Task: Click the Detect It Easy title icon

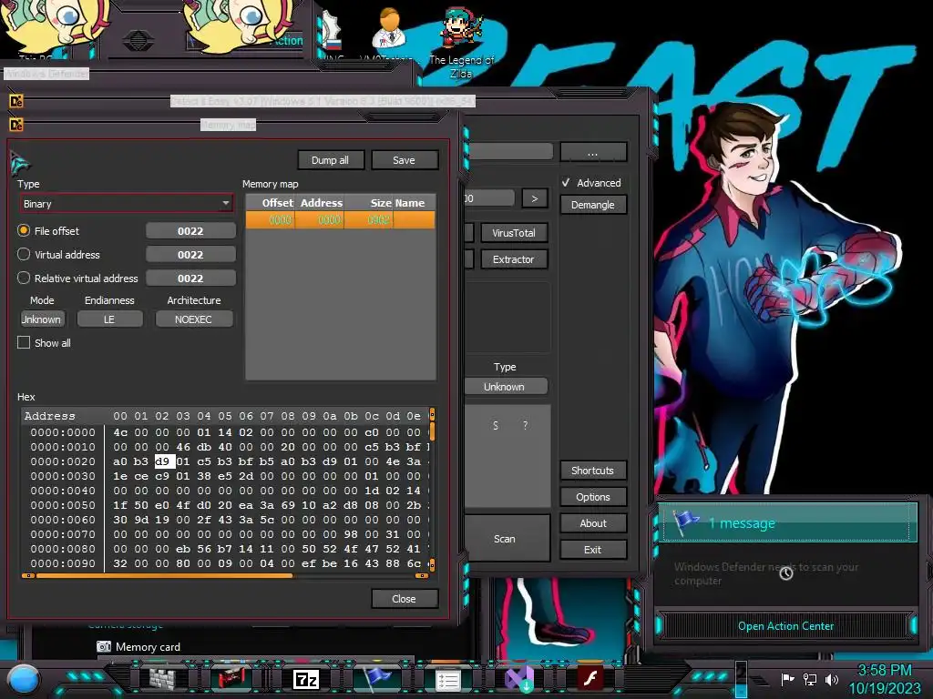Action: click(16, 102)
